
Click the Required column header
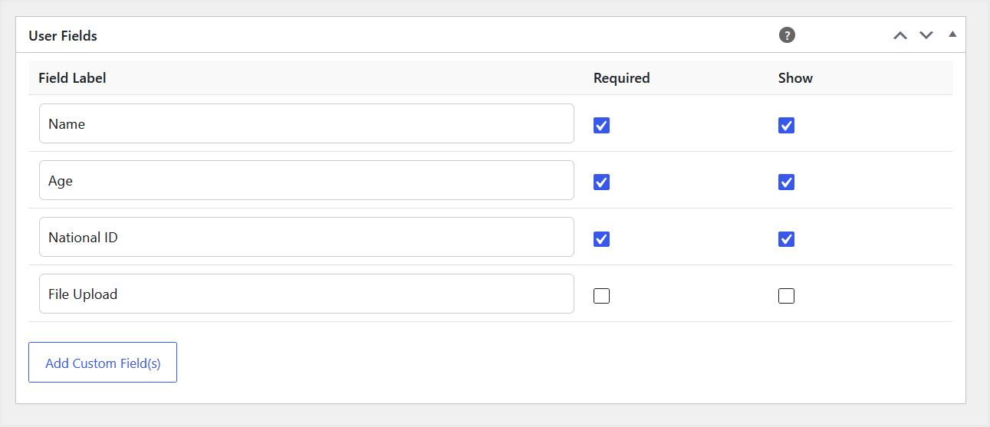point(621,78)
